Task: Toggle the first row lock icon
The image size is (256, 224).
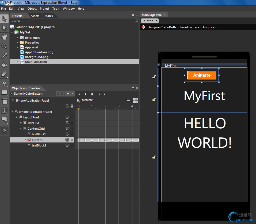Action: 154,77
